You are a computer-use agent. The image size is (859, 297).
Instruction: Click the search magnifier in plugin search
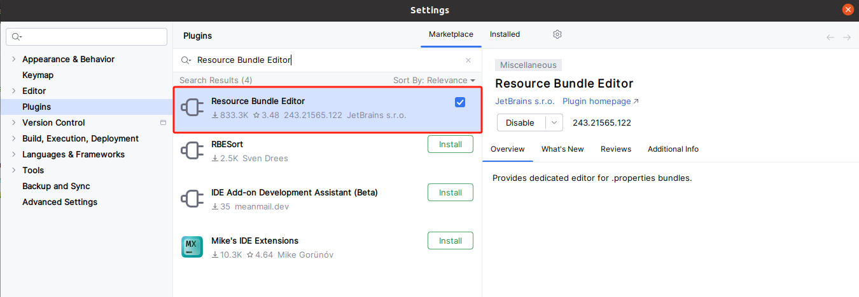click(186, 60)
